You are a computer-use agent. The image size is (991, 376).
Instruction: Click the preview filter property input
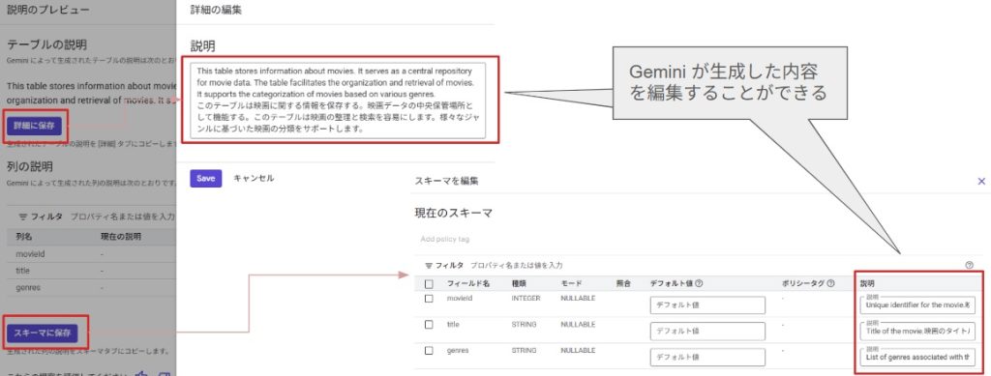coord(122,217)
